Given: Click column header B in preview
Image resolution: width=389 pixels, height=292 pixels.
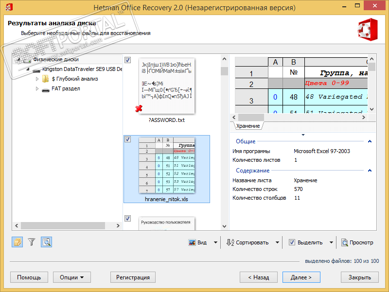Looking at the screenshot, I should click(x=294, y=62).
